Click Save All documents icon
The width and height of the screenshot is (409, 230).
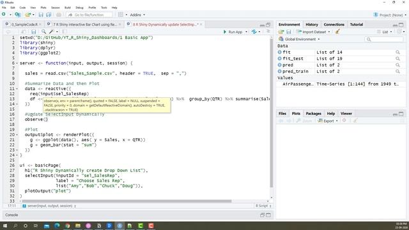pyautogui.click(x=49, y=15)
